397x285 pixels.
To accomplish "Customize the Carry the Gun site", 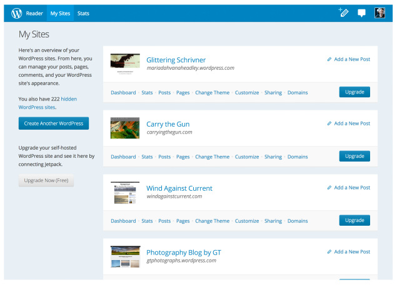I will pos(247,157).
